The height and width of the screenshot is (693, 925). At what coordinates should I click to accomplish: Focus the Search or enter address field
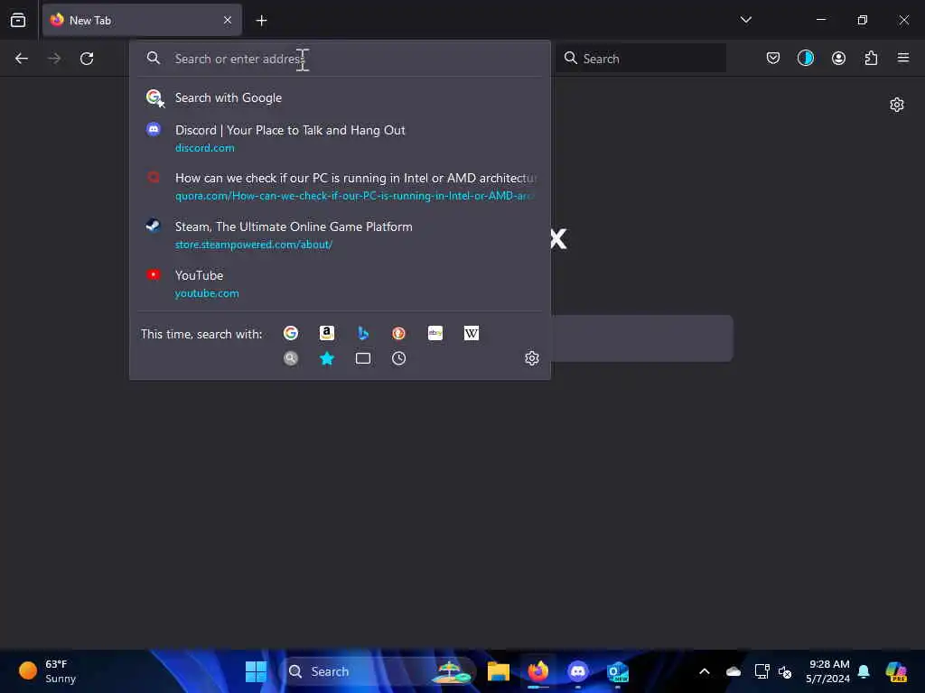click(340, 59)
